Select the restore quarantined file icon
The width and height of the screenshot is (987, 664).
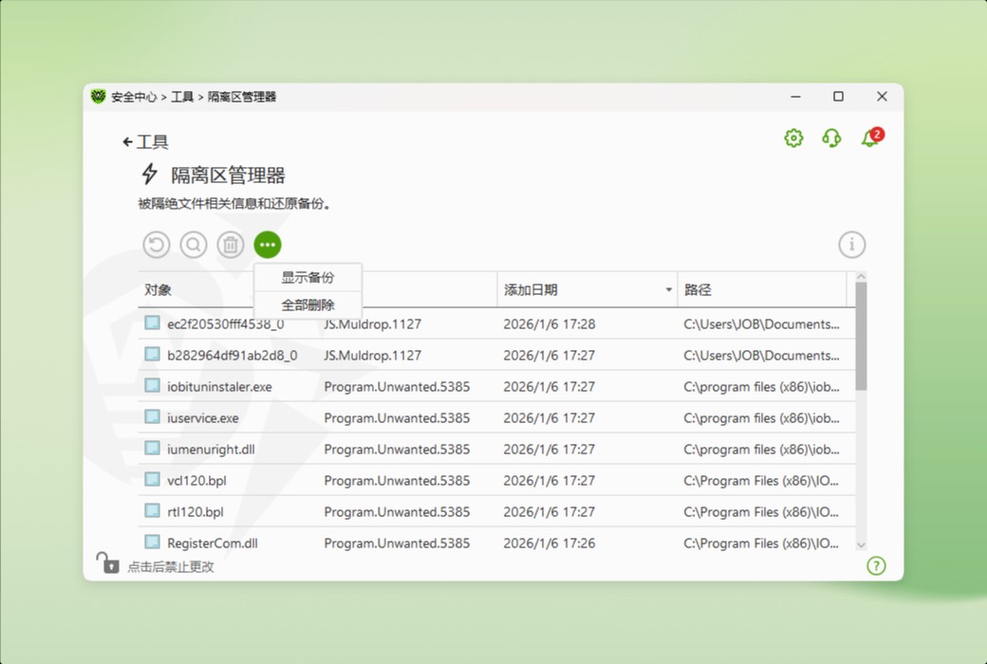(x=156, y=244)
